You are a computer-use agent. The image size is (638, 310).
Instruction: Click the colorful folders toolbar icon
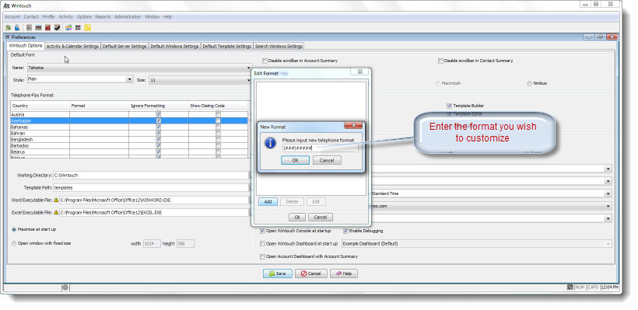click(x=68, y=28)
